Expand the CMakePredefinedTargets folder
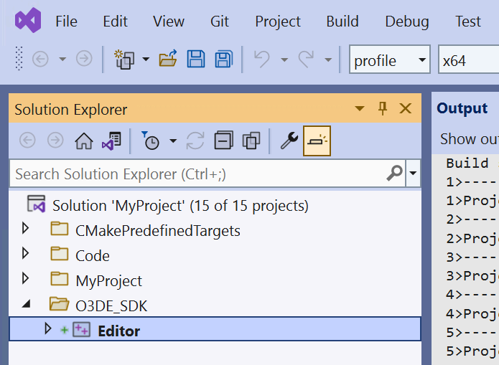 click(27, 230)
